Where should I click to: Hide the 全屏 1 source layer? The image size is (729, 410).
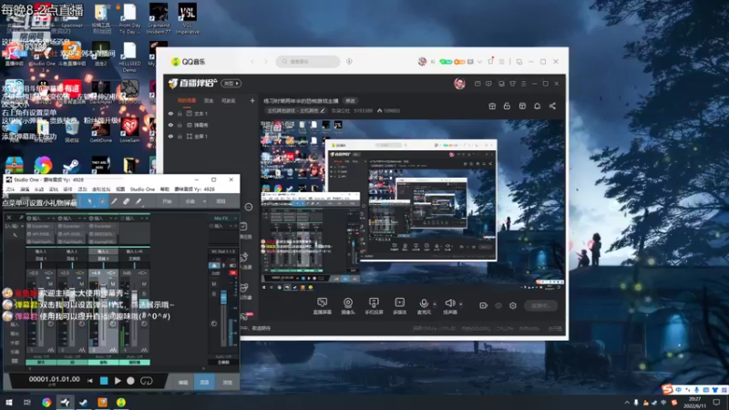[x=170, y=136]
